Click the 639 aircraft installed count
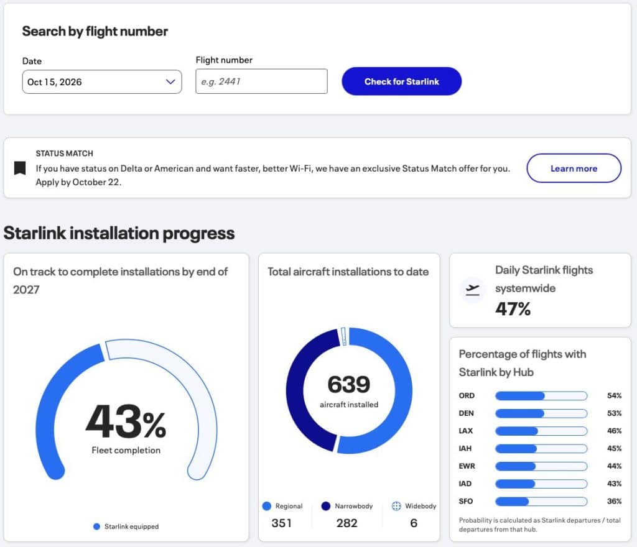The image size is (637, 547). click(x=349, y=384)
